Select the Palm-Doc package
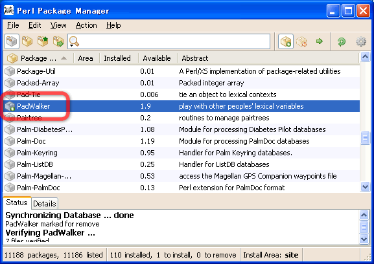 181,141
